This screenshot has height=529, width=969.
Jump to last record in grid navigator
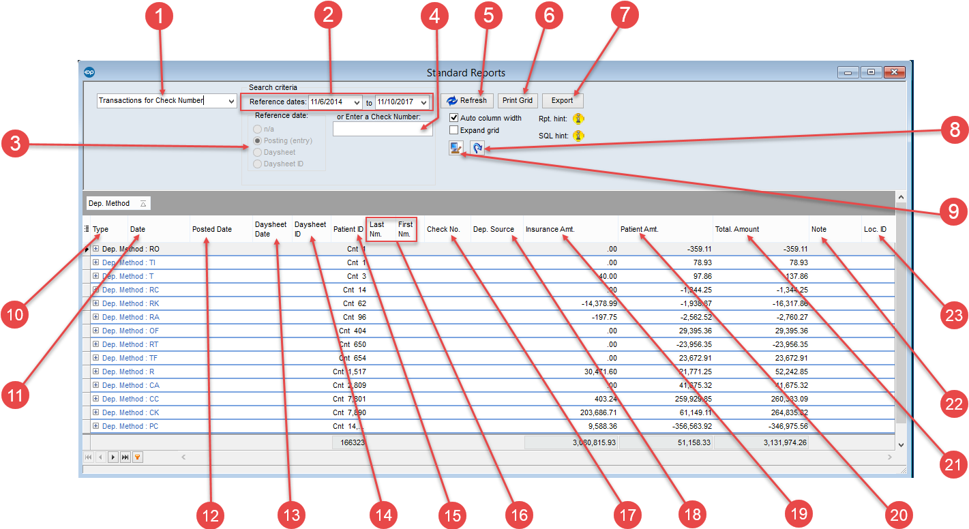125,457
